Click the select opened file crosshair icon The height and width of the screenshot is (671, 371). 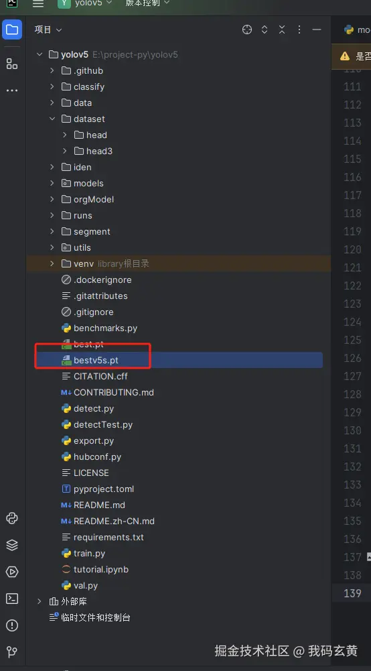(247, 29)
